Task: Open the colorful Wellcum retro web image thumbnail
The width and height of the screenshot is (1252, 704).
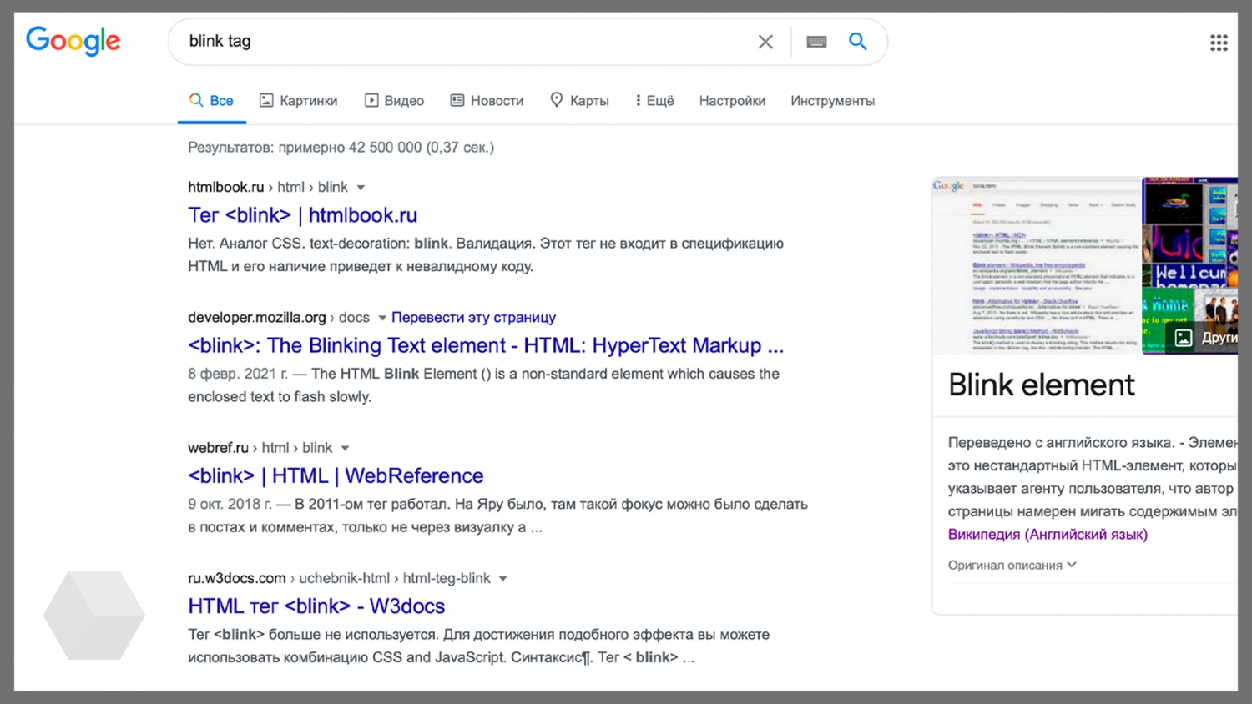Action: [1190, 265]
